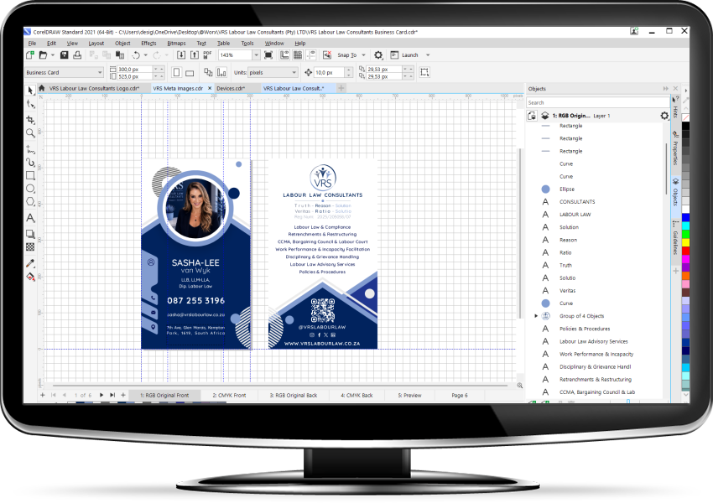Open the Object menu
713x503 pixels.
pyautogui.click(x=122, y=43)
